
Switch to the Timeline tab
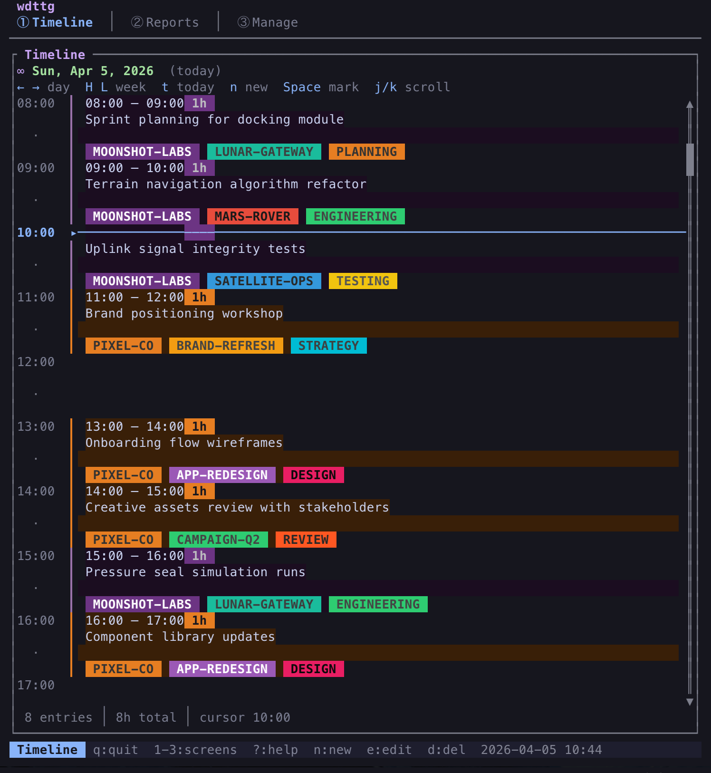[x=55, y=22]
